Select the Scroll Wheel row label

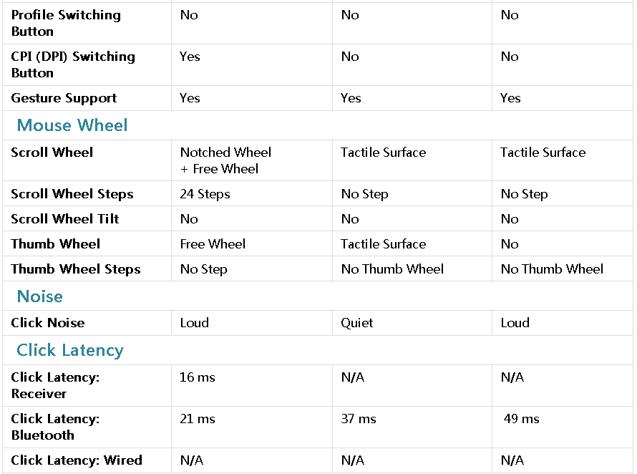[52, 152]
